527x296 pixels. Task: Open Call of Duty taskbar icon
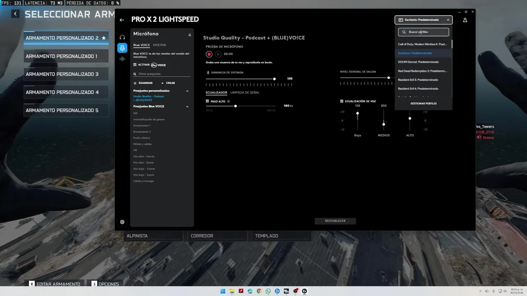point(286,291)
